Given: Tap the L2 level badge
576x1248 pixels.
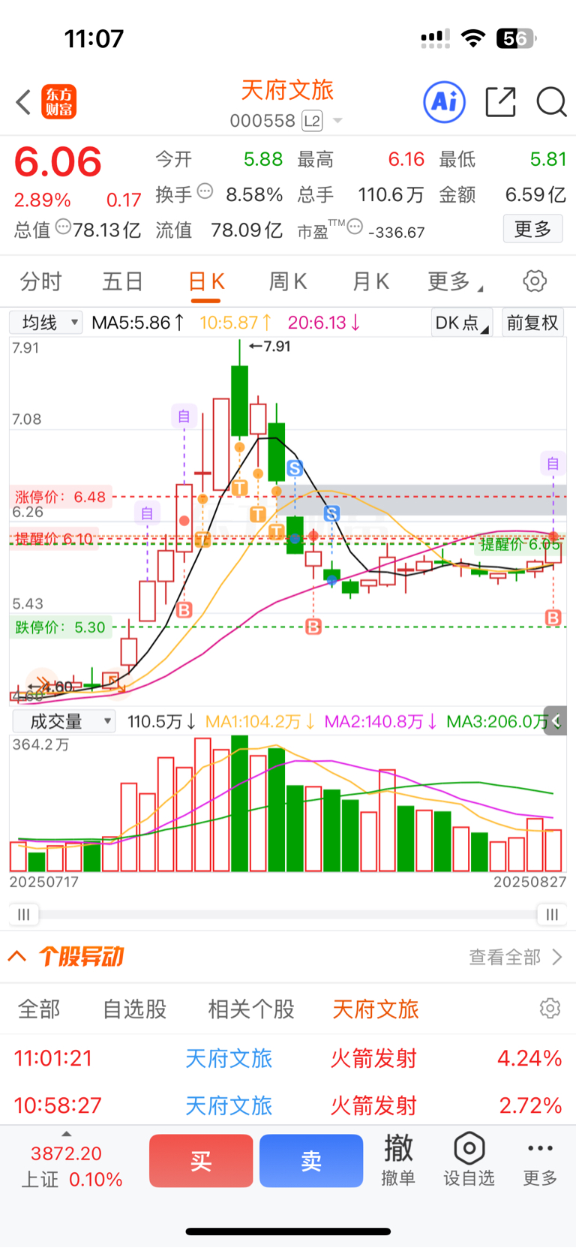Looking at the screenshot, I should coord(312,121).
